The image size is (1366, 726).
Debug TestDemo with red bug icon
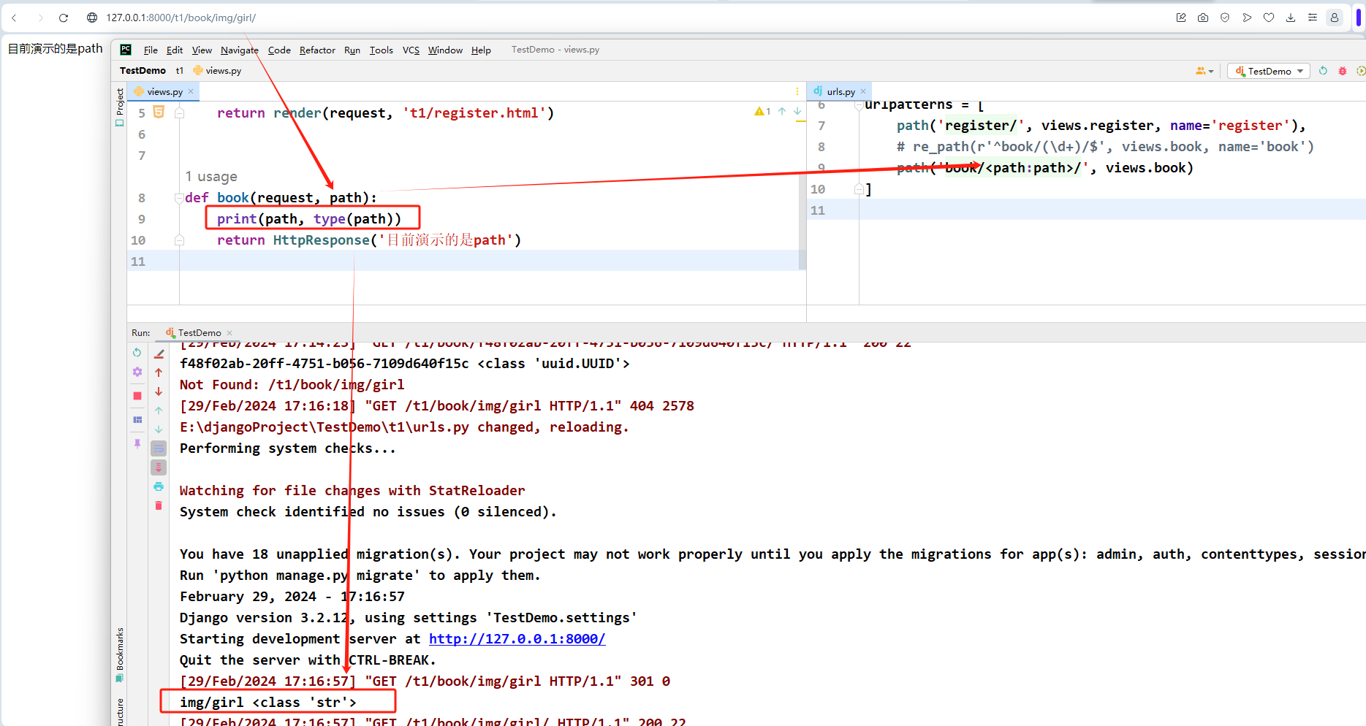1343,71
